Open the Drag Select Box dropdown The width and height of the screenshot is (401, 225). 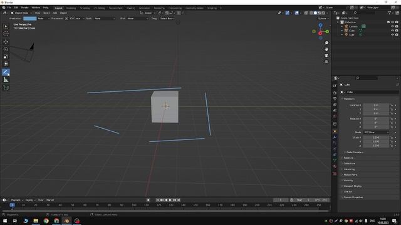[167, 19]
